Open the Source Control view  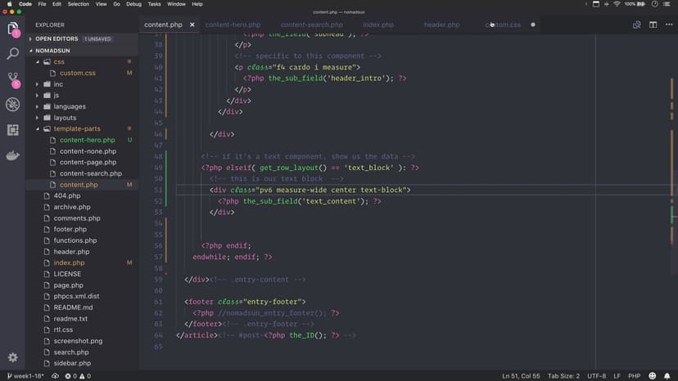12,79
